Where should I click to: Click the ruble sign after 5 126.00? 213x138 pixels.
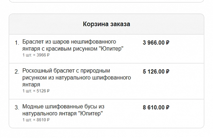click(168, 71)
